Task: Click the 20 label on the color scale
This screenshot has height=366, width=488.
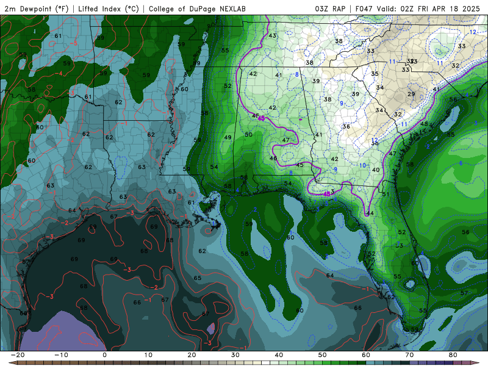Action: (x=192, y=355)
